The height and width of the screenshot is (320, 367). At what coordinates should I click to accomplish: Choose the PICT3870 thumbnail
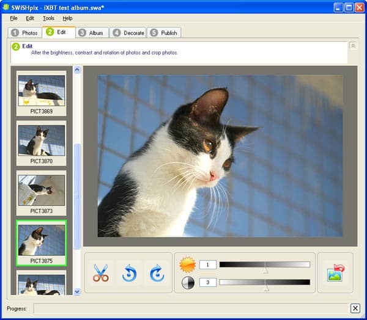(42, 144)
